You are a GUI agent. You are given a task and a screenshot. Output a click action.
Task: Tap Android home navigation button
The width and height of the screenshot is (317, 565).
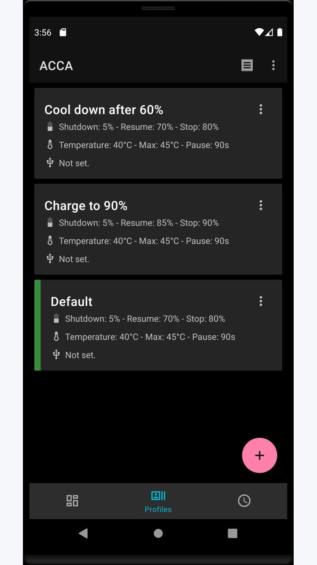click(x=158, y=533)
